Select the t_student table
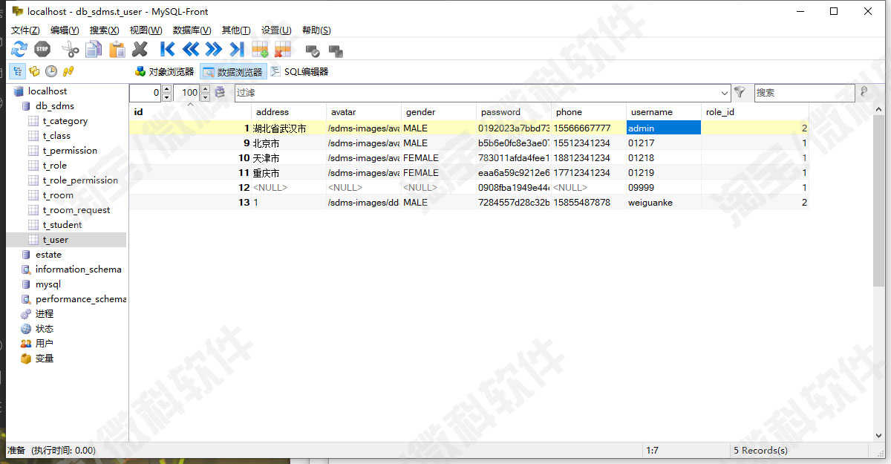 pyautogui.click(x=62, y=224)
